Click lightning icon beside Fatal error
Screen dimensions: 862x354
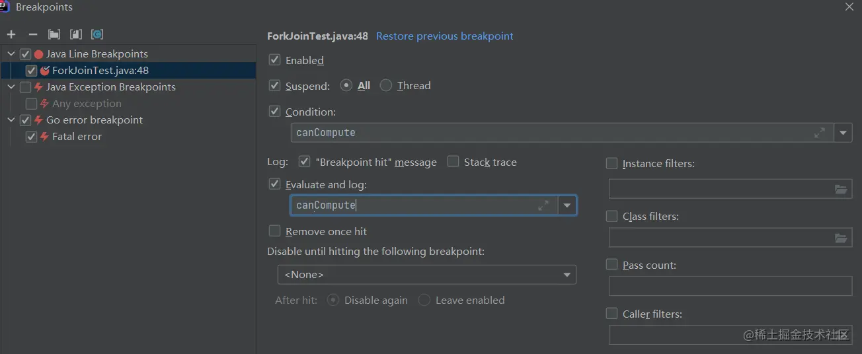44,137
